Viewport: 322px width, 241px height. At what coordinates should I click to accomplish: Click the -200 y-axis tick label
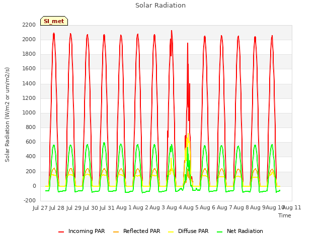click(x=30, y=201)
